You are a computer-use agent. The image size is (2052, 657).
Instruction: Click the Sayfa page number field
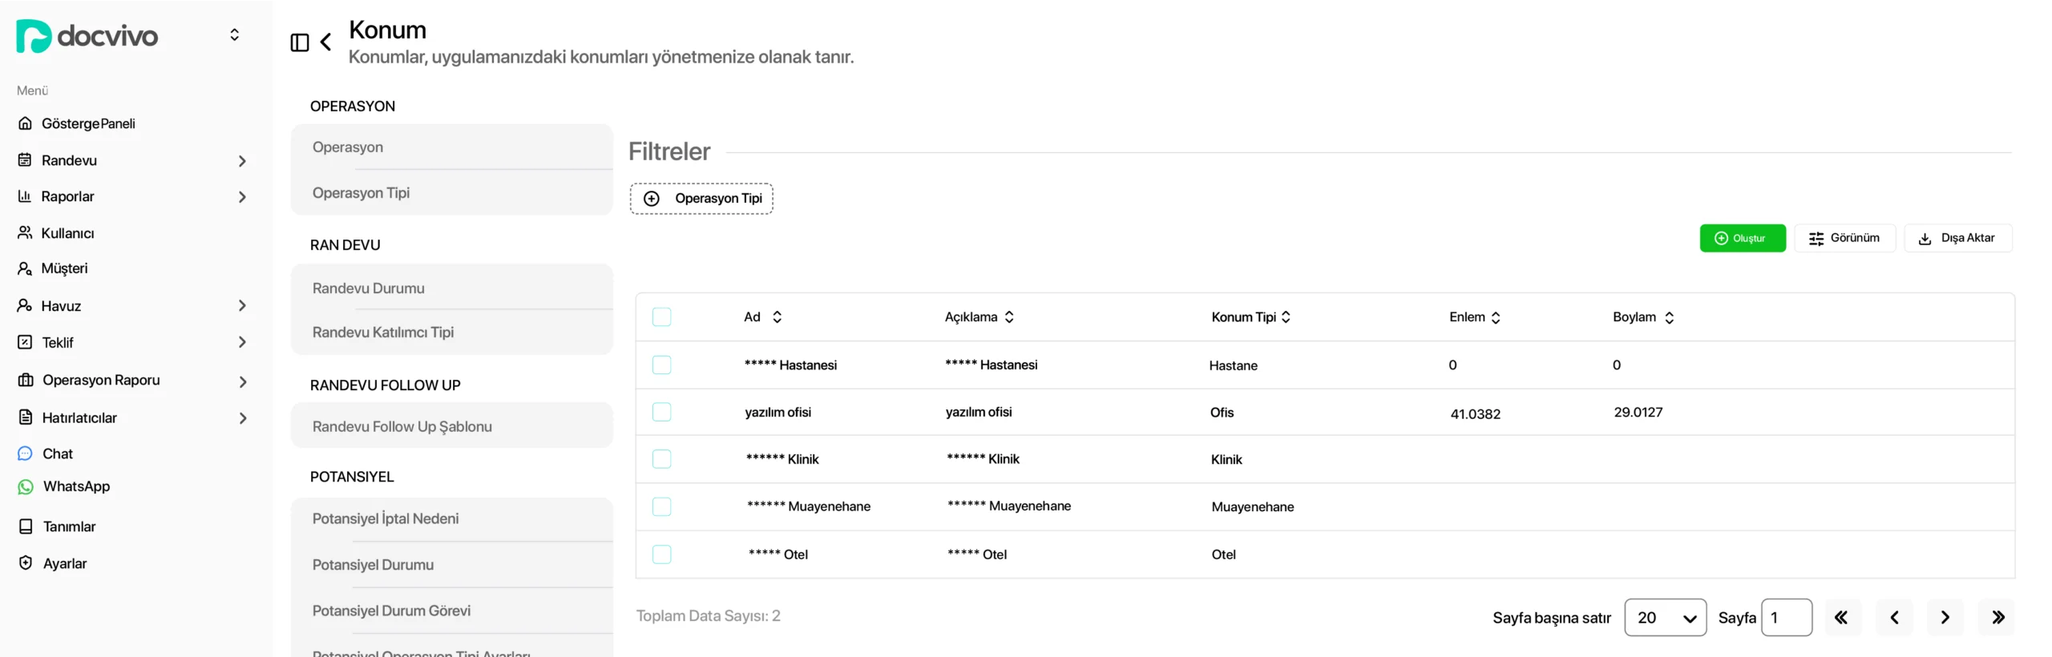click(x=1786, y=618)
